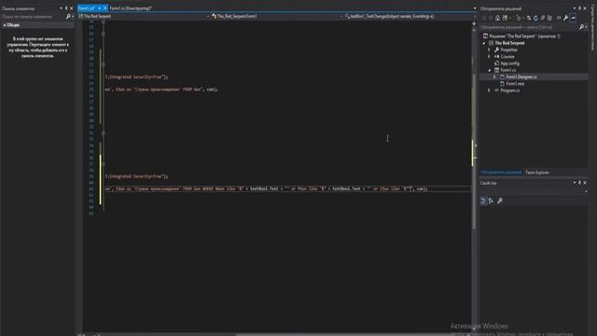Click the Categorized view icon in Properties panel
The image size is (597, 336).
point(483,201)
